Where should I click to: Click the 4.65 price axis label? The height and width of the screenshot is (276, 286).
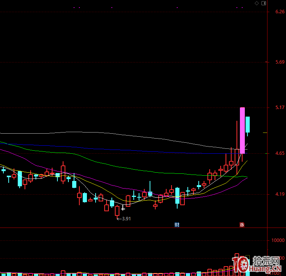(x=280, y=153)
